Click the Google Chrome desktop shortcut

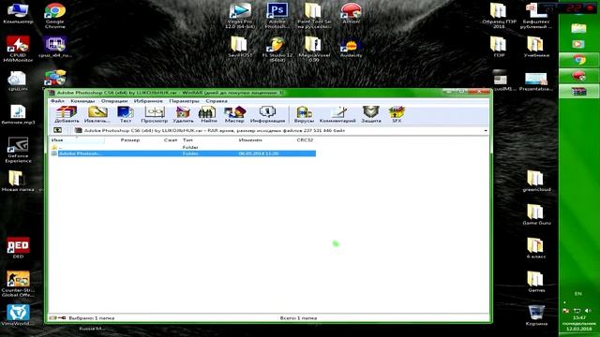click(x=54, y=16)
